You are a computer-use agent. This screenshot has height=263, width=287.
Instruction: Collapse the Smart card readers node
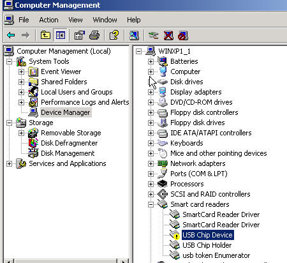pos(151,204)
